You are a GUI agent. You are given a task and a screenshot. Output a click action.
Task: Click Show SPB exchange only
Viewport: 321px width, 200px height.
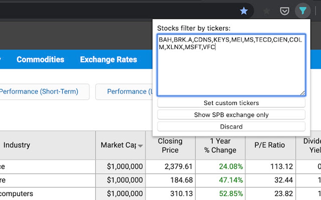tap(231, 115)
